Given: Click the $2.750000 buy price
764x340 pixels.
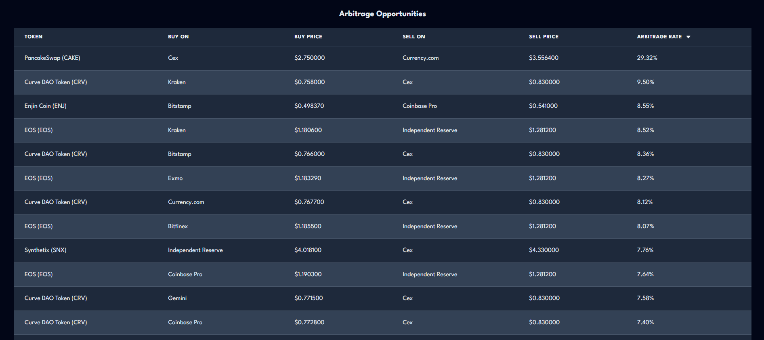Looking at the screenshot, I should tap(310, 58).
